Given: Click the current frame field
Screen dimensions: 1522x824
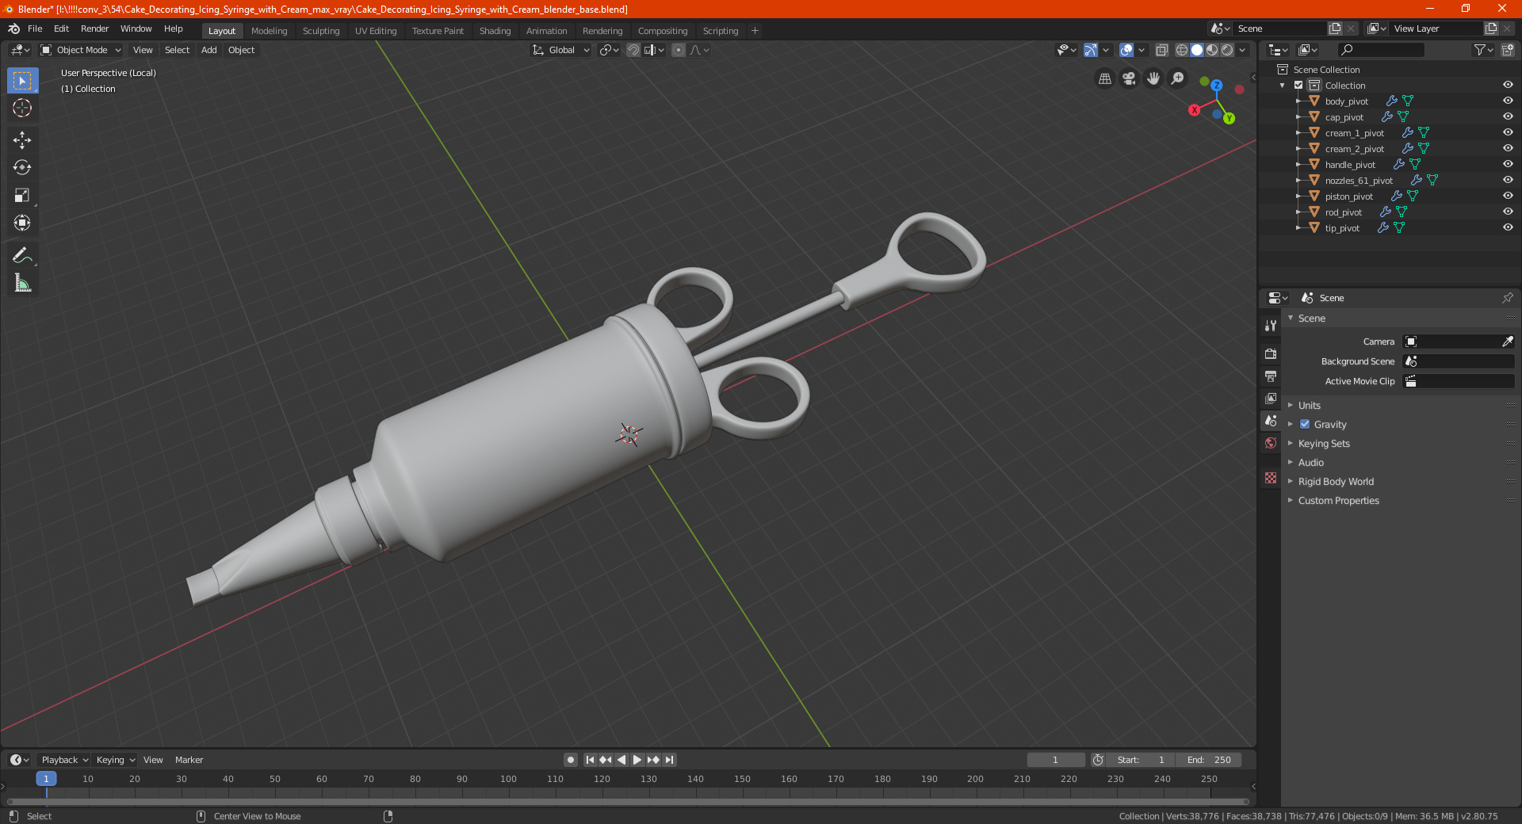Looking at the screenshot, I should [1055, 760].
